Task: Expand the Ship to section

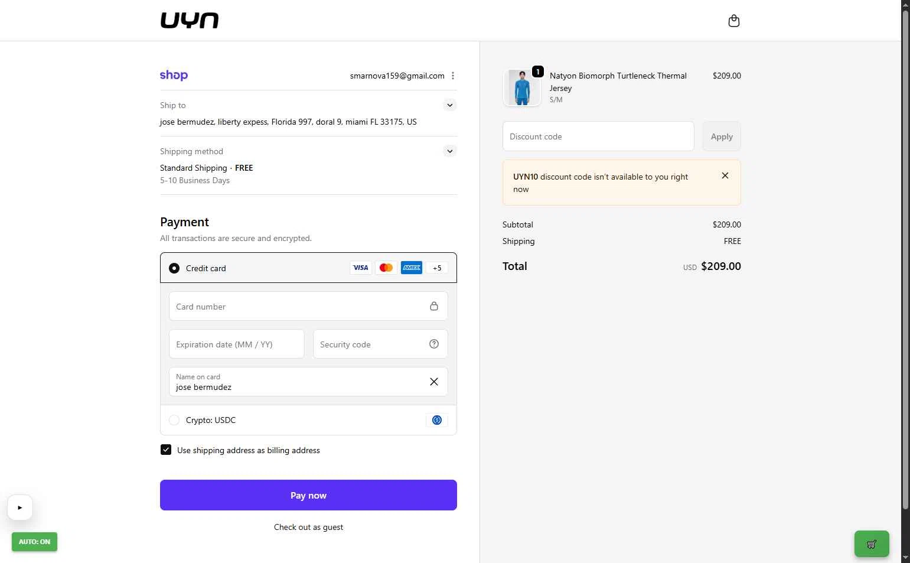Action: coord(450,105)
